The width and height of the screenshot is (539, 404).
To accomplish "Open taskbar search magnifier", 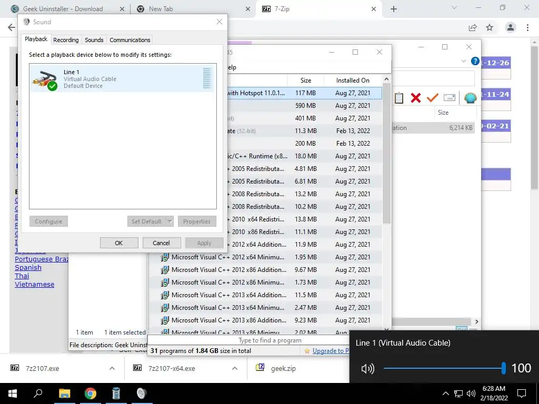I will (x=38, y=393).
